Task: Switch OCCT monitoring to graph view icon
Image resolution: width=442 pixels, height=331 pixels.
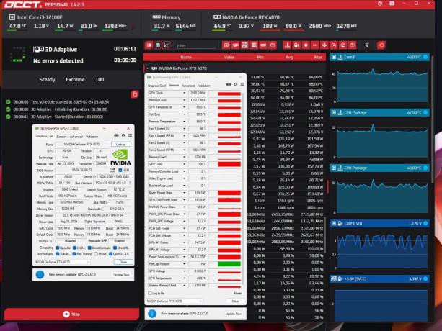Action: click(x=167, y=45)
